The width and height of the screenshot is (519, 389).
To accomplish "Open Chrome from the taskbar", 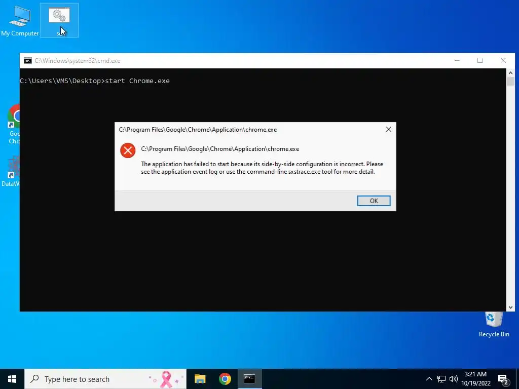I will click(225, 379).
